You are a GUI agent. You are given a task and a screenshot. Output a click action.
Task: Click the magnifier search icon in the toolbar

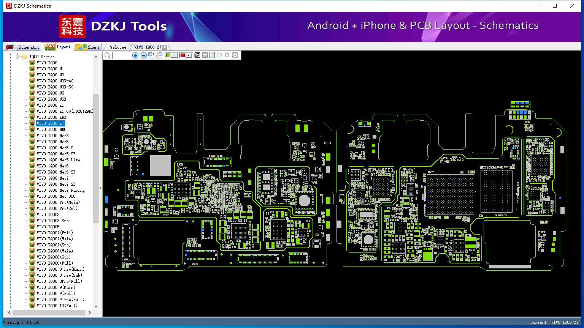[108, 55]
